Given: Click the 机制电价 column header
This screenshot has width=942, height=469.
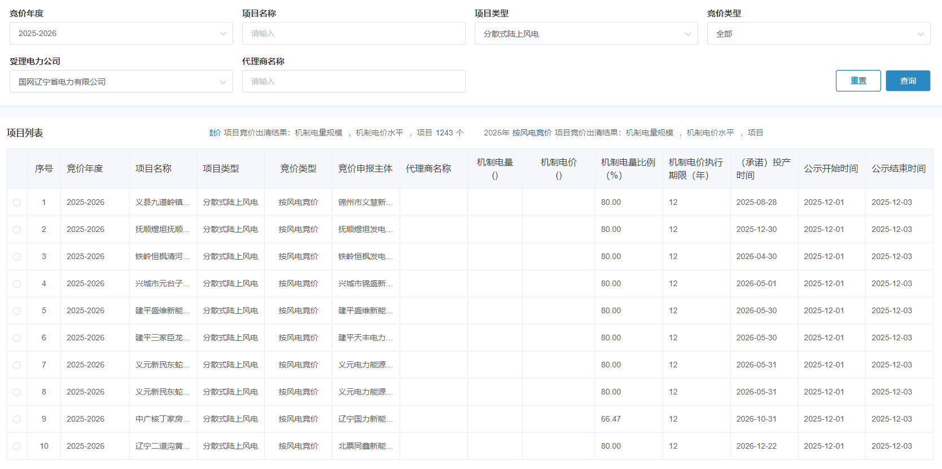Looking at the screenshot, I should click(x=559, y=169).
